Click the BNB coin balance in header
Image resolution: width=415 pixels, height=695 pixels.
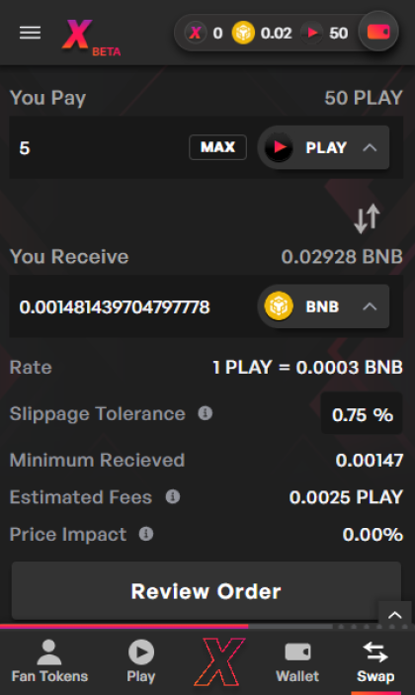262,34
